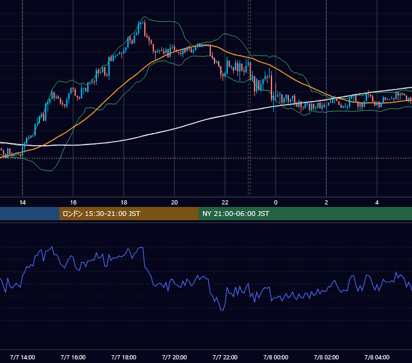412x363 pixels.
Task: Click the 7/8 04:00 time label
Action: click(377, 357)
